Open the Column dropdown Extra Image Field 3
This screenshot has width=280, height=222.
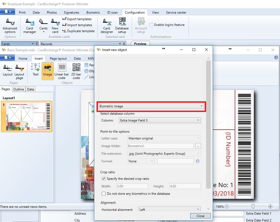[160, 120]
